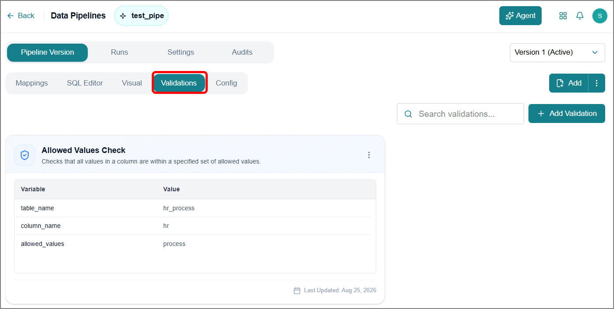Open the apps grid icon
614x309 pixels.
[563, 16]
